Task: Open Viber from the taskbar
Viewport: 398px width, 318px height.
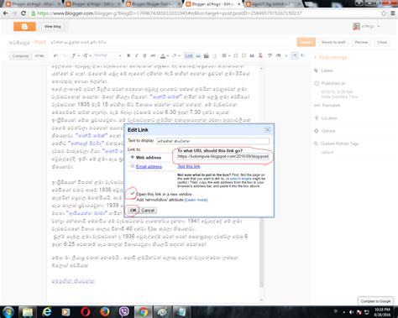Action: pyautogui.click(x=123, y=312)
